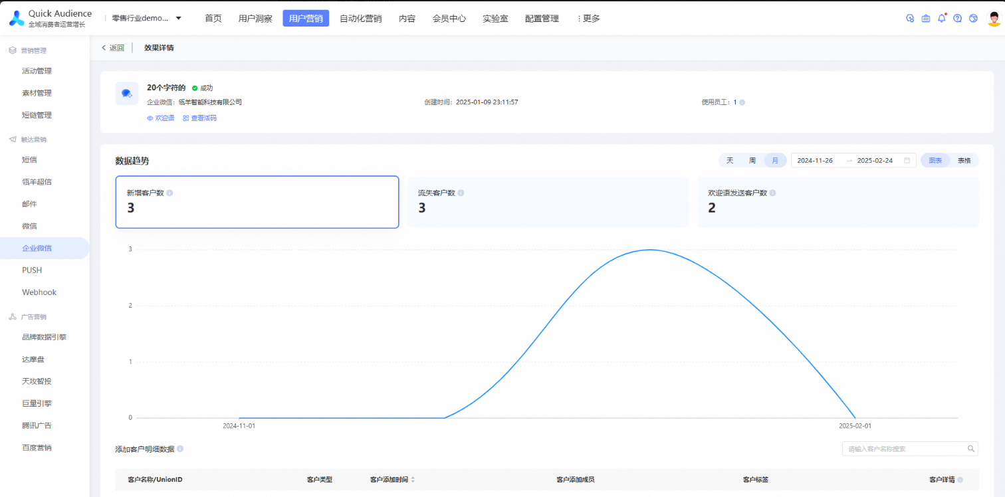Click the hexagon settings icon in top bar

(x=910, y=19)
